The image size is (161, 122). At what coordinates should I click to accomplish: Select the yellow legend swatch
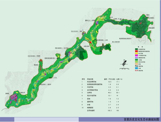[136, 53]
